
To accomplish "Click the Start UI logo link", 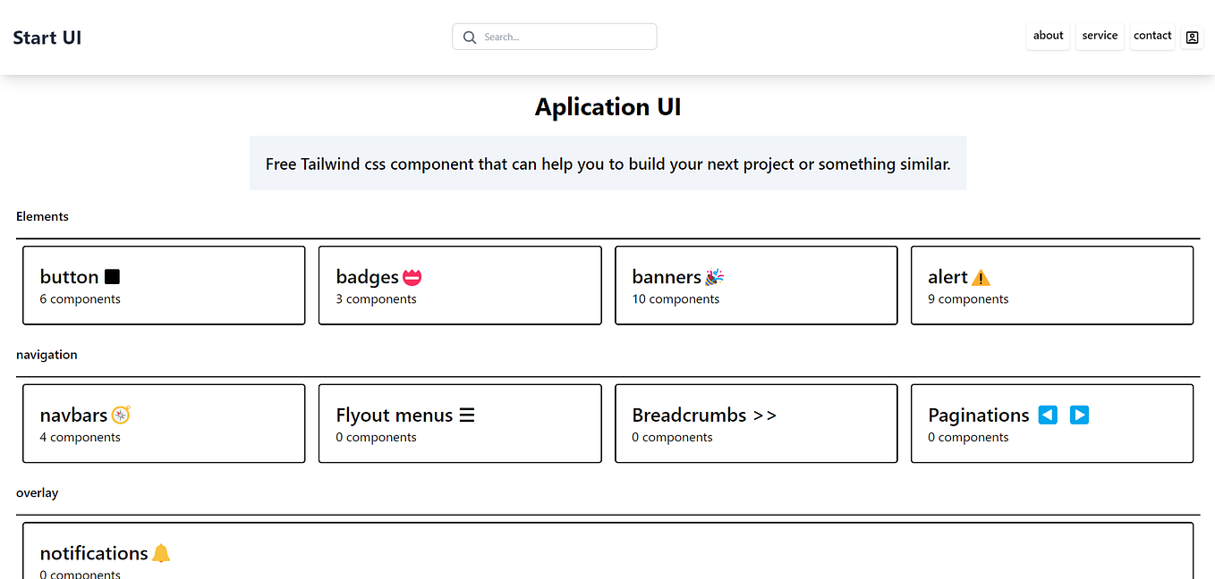I will coord(47,38).
